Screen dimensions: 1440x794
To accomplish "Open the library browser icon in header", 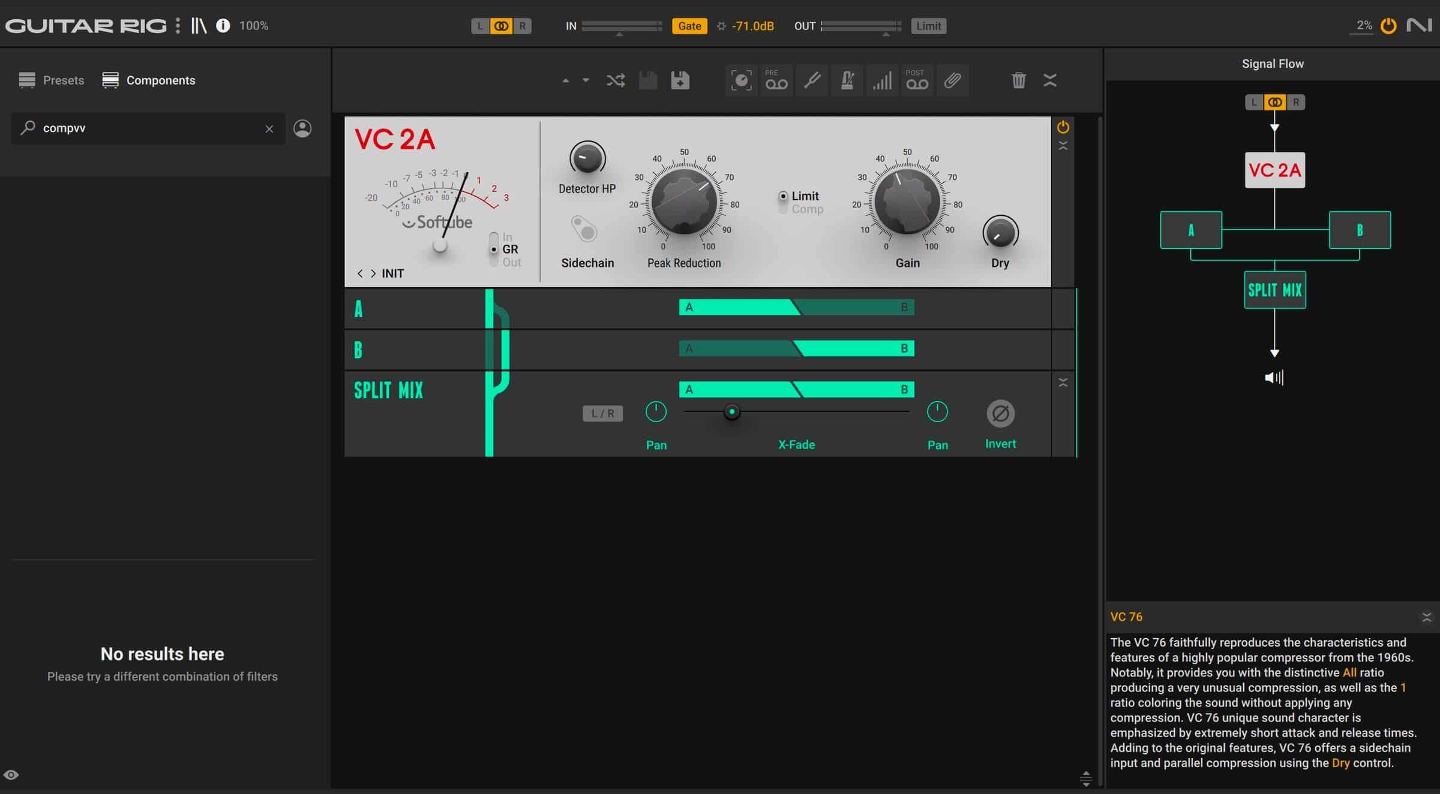I will [x=199, y=26].
